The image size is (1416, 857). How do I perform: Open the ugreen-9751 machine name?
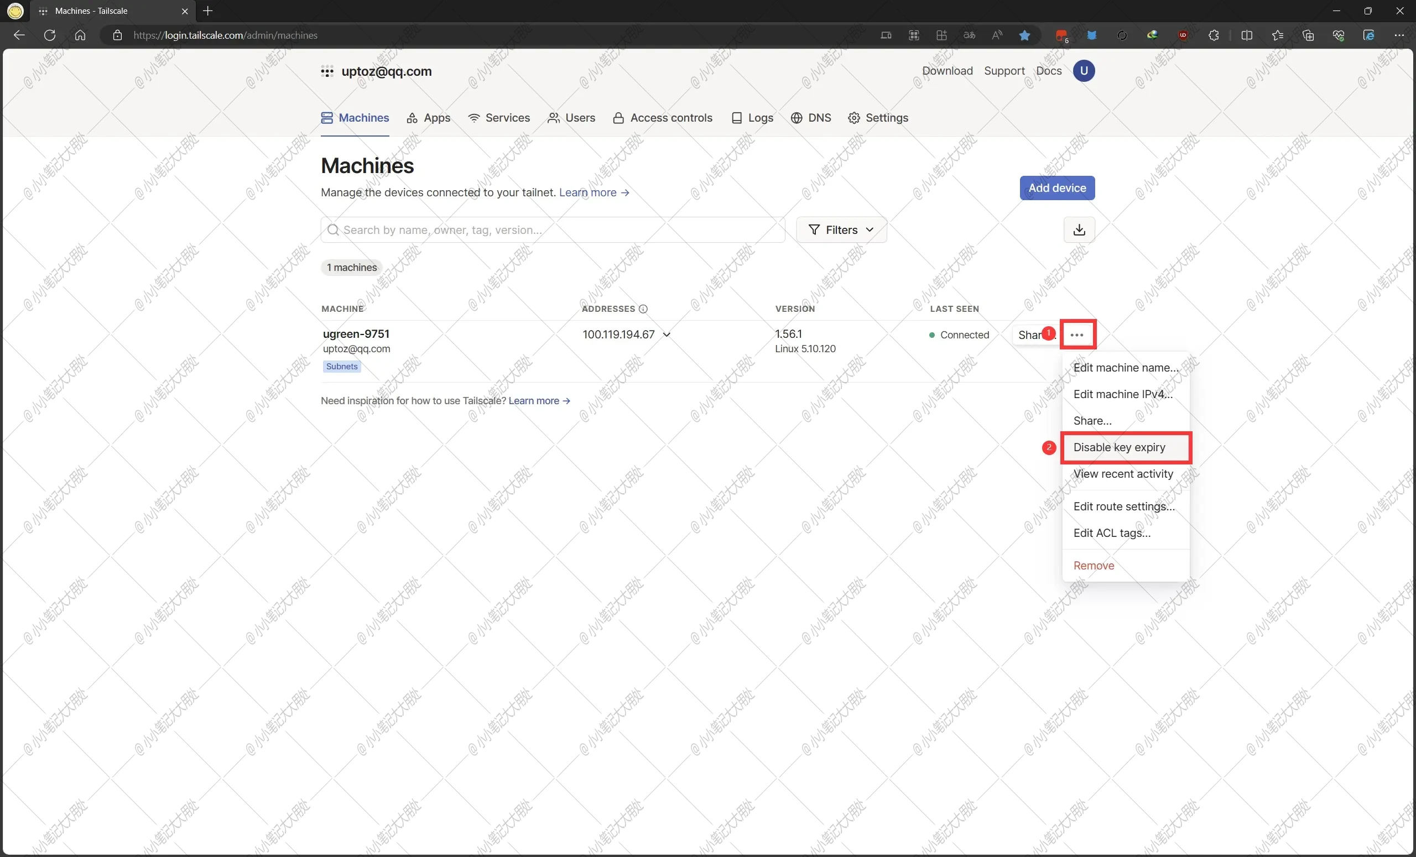[x=356, y=335]
